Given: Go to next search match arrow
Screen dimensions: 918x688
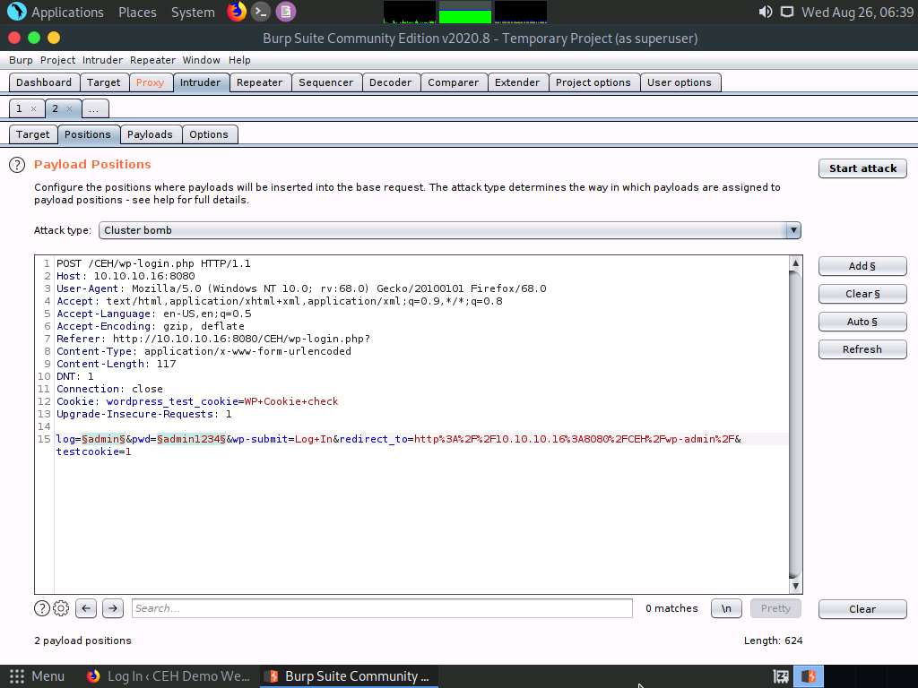Looking at the screenshot, I should (x=113, y=608).
